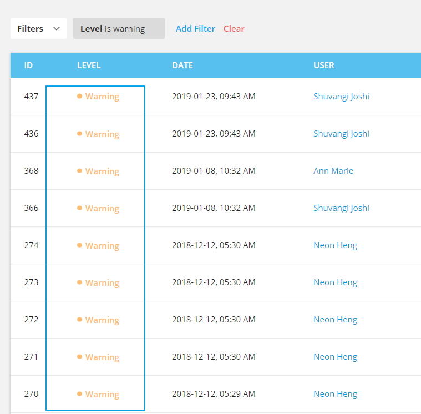
Task: Sort by the DATE column header
Action: click(182, 65)
